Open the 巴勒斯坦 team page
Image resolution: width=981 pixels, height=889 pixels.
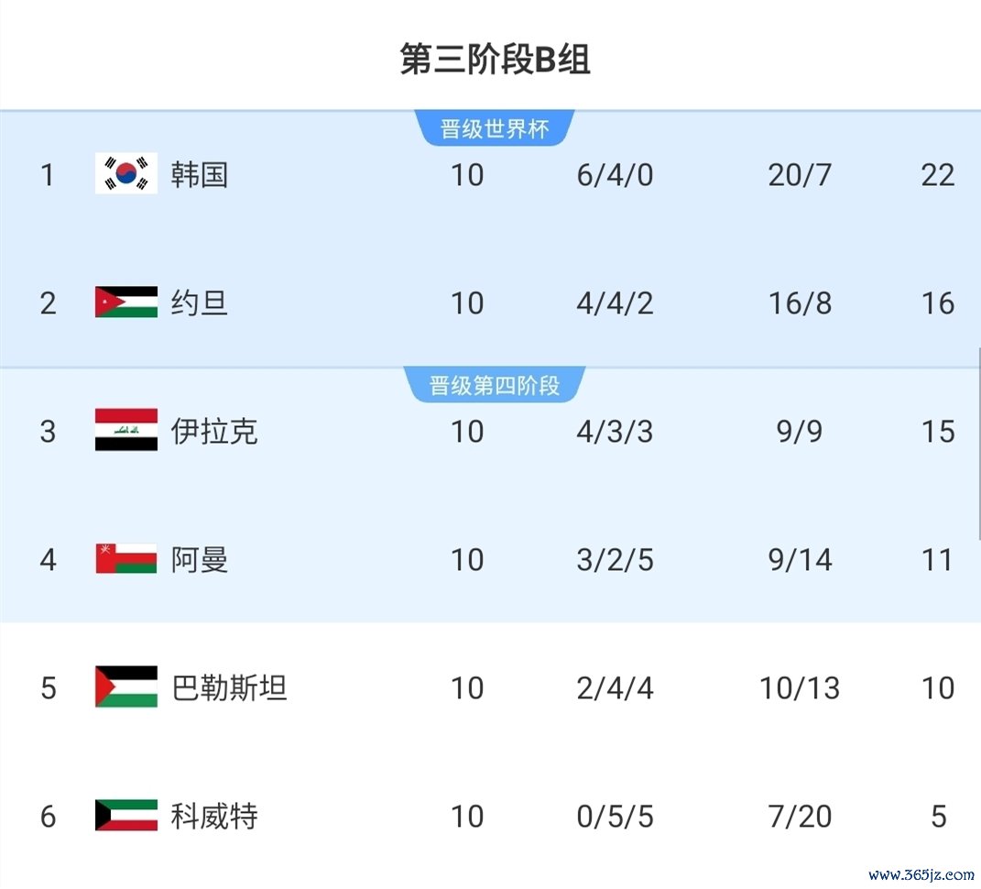(229, 688)
